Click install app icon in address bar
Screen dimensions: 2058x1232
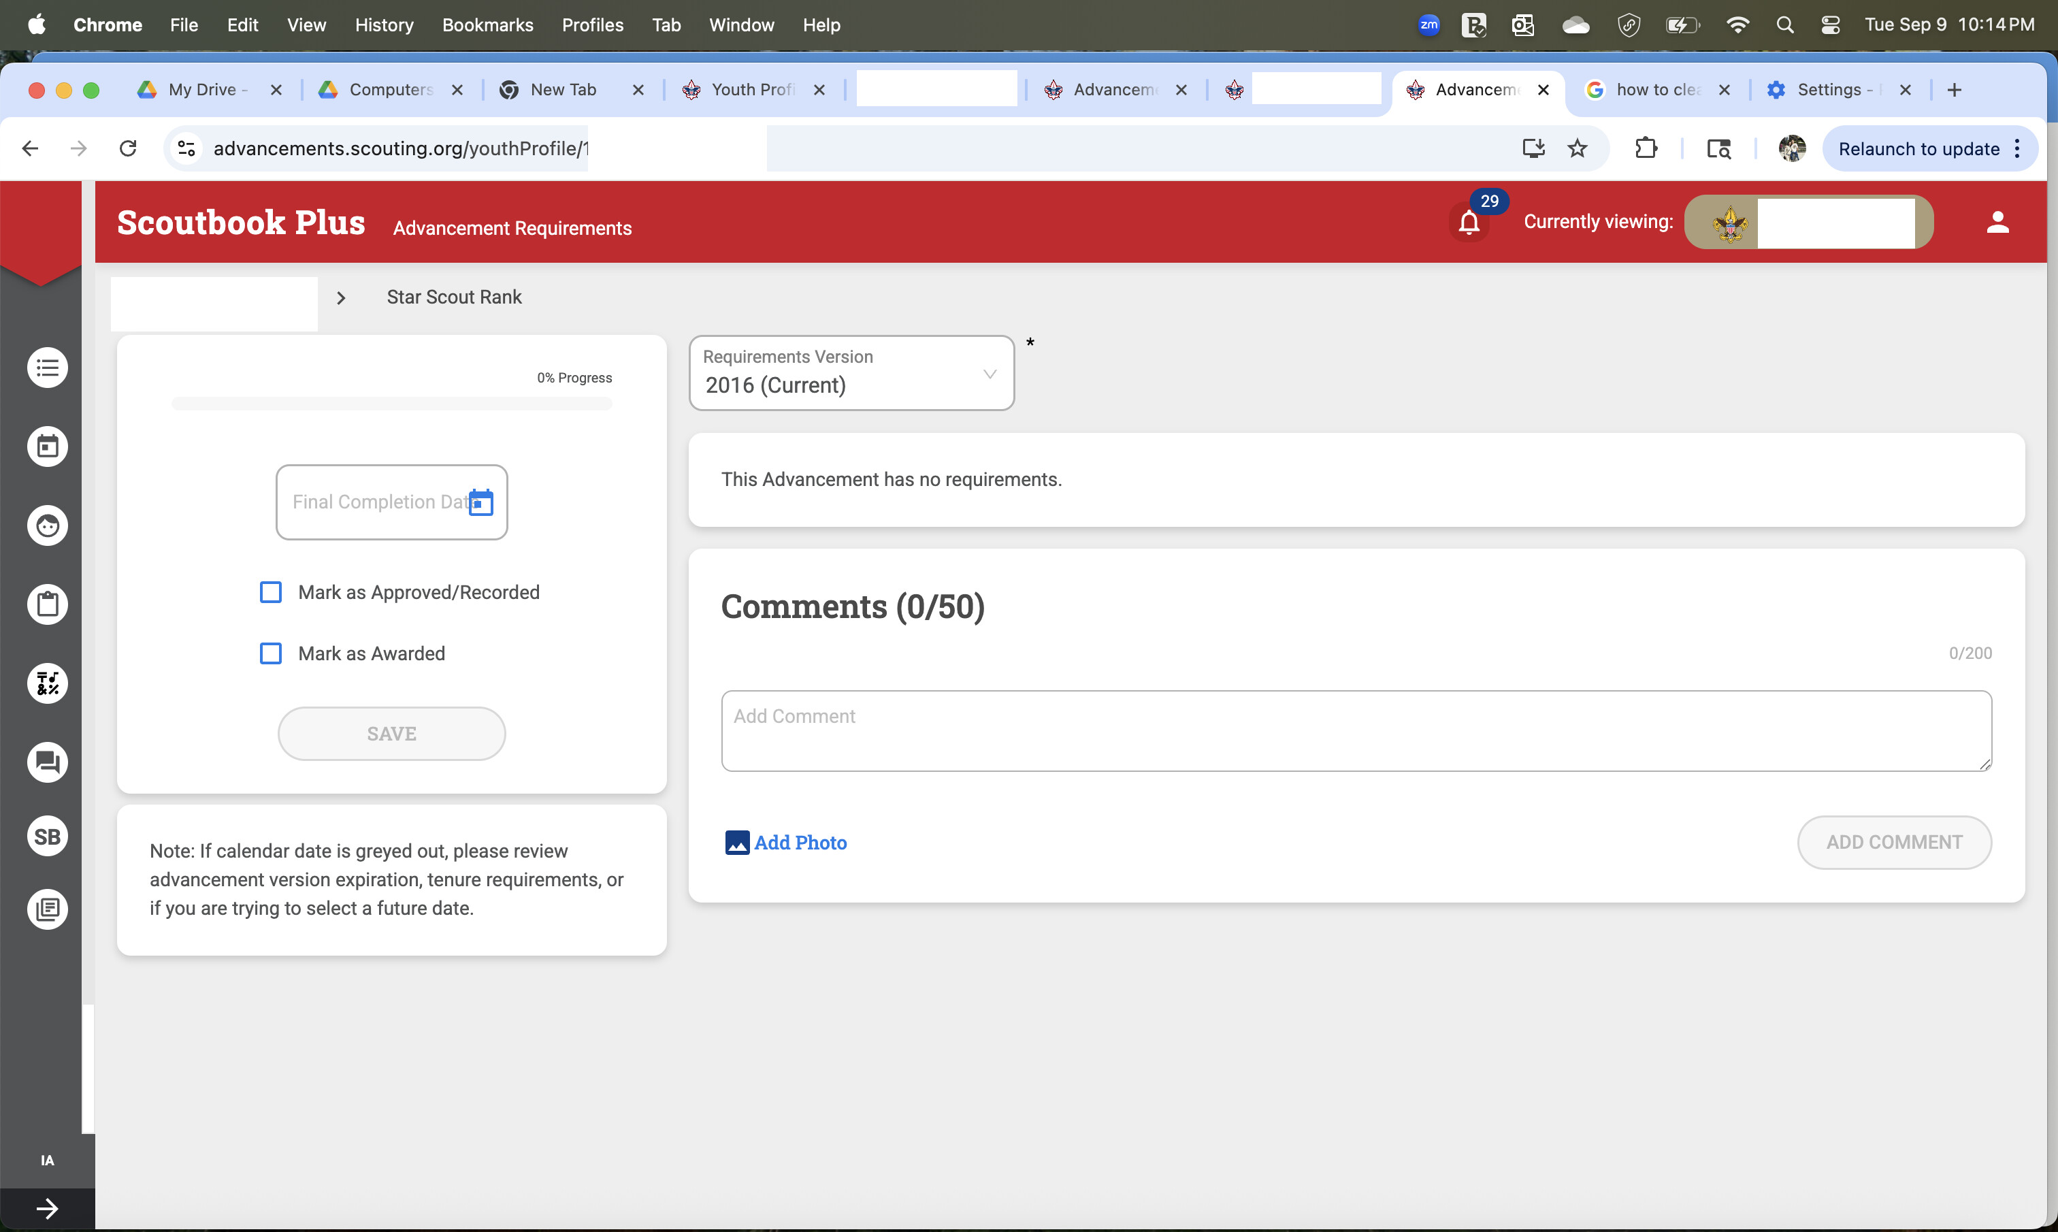point(1533,148)
